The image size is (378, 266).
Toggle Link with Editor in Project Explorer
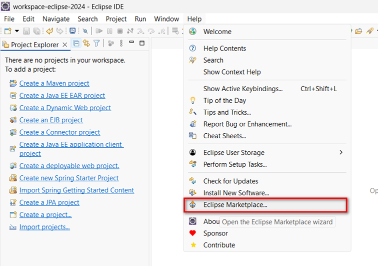[x=86, y=44]
